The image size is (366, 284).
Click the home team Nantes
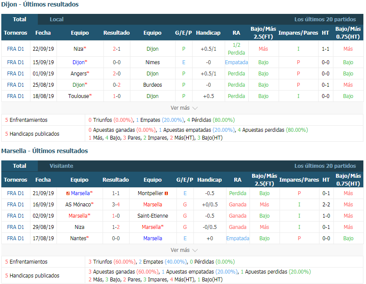pyautogui.click(x=78, y=238)
